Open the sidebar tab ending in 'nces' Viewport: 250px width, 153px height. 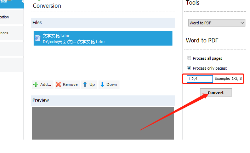pos(12,33)
